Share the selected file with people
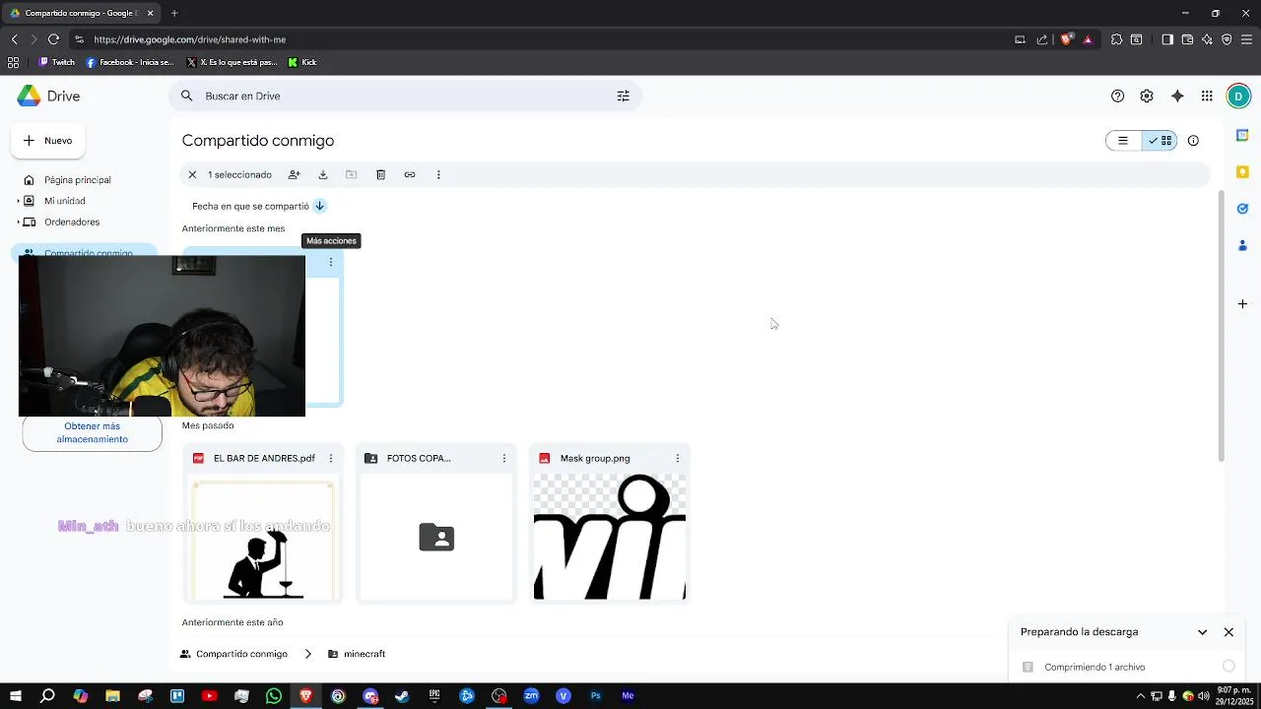This screenshot has width=1261, height=709. [294, 174]
